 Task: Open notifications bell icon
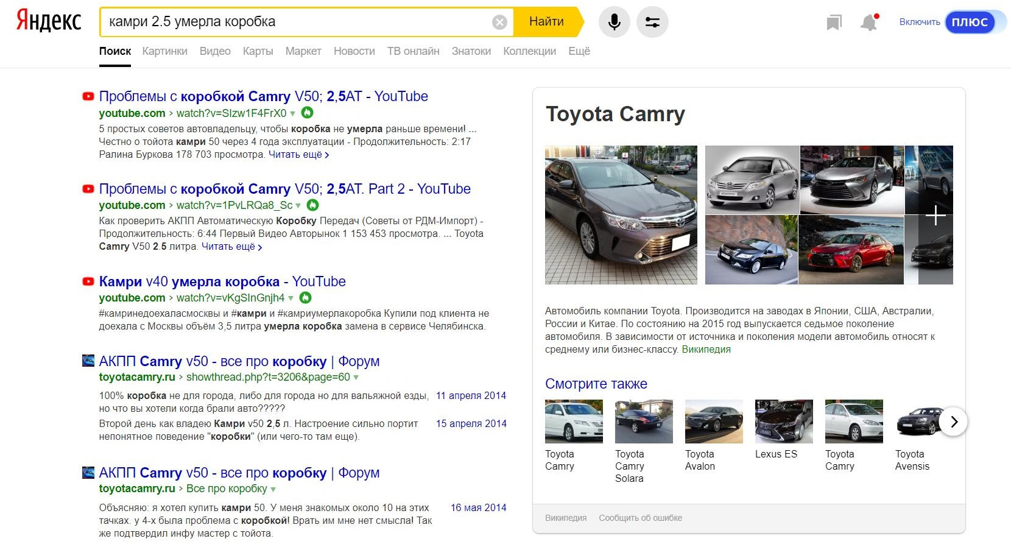pos(869,23)
